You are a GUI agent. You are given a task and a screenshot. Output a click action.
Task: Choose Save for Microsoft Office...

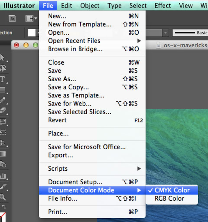[92, 147]
